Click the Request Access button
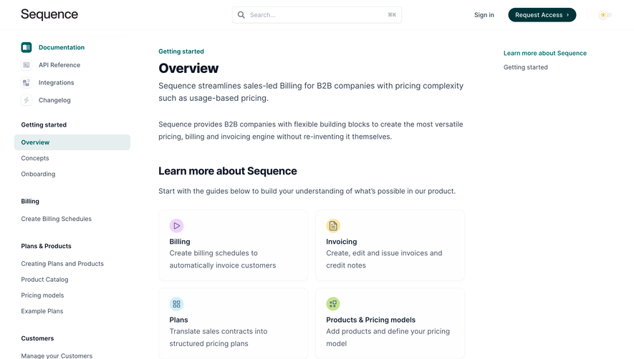634x359 pixels. [542, 15]
